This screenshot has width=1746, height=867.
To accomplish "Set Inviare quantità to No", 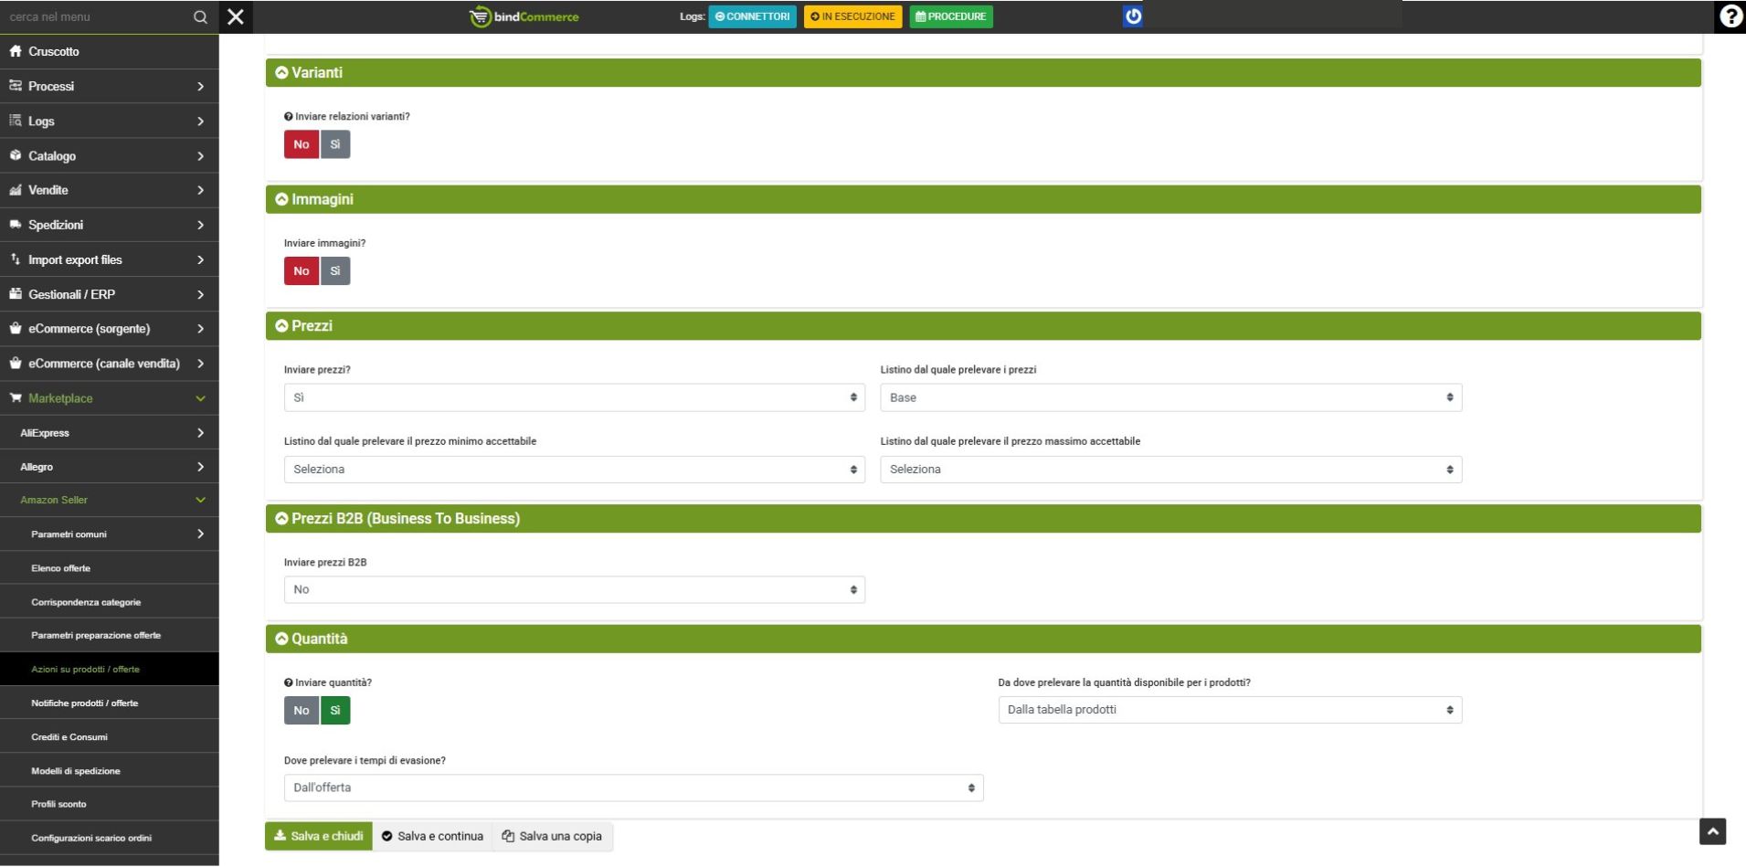I will coord(302,711).
